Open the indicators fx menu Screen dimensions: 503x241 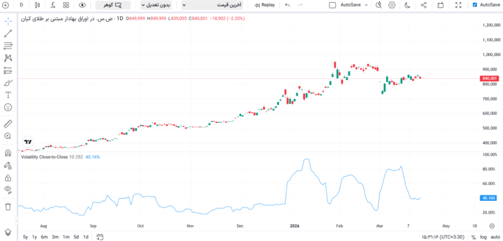coord(53,5)
